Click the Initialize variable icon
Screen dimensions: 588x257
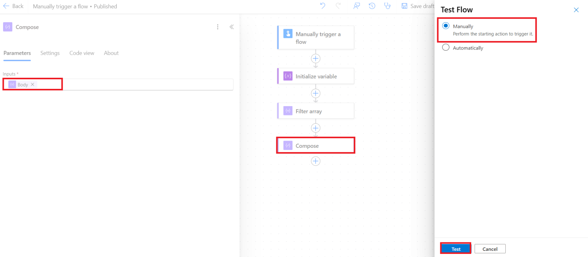click(x=288, y=76)
